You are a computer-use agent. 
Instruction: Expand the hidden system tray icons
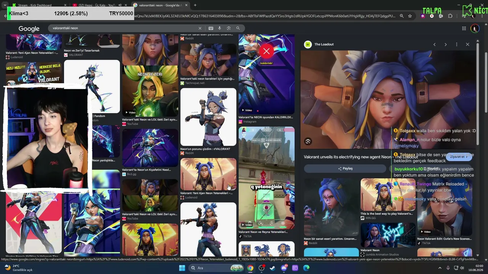coord(440,268)
